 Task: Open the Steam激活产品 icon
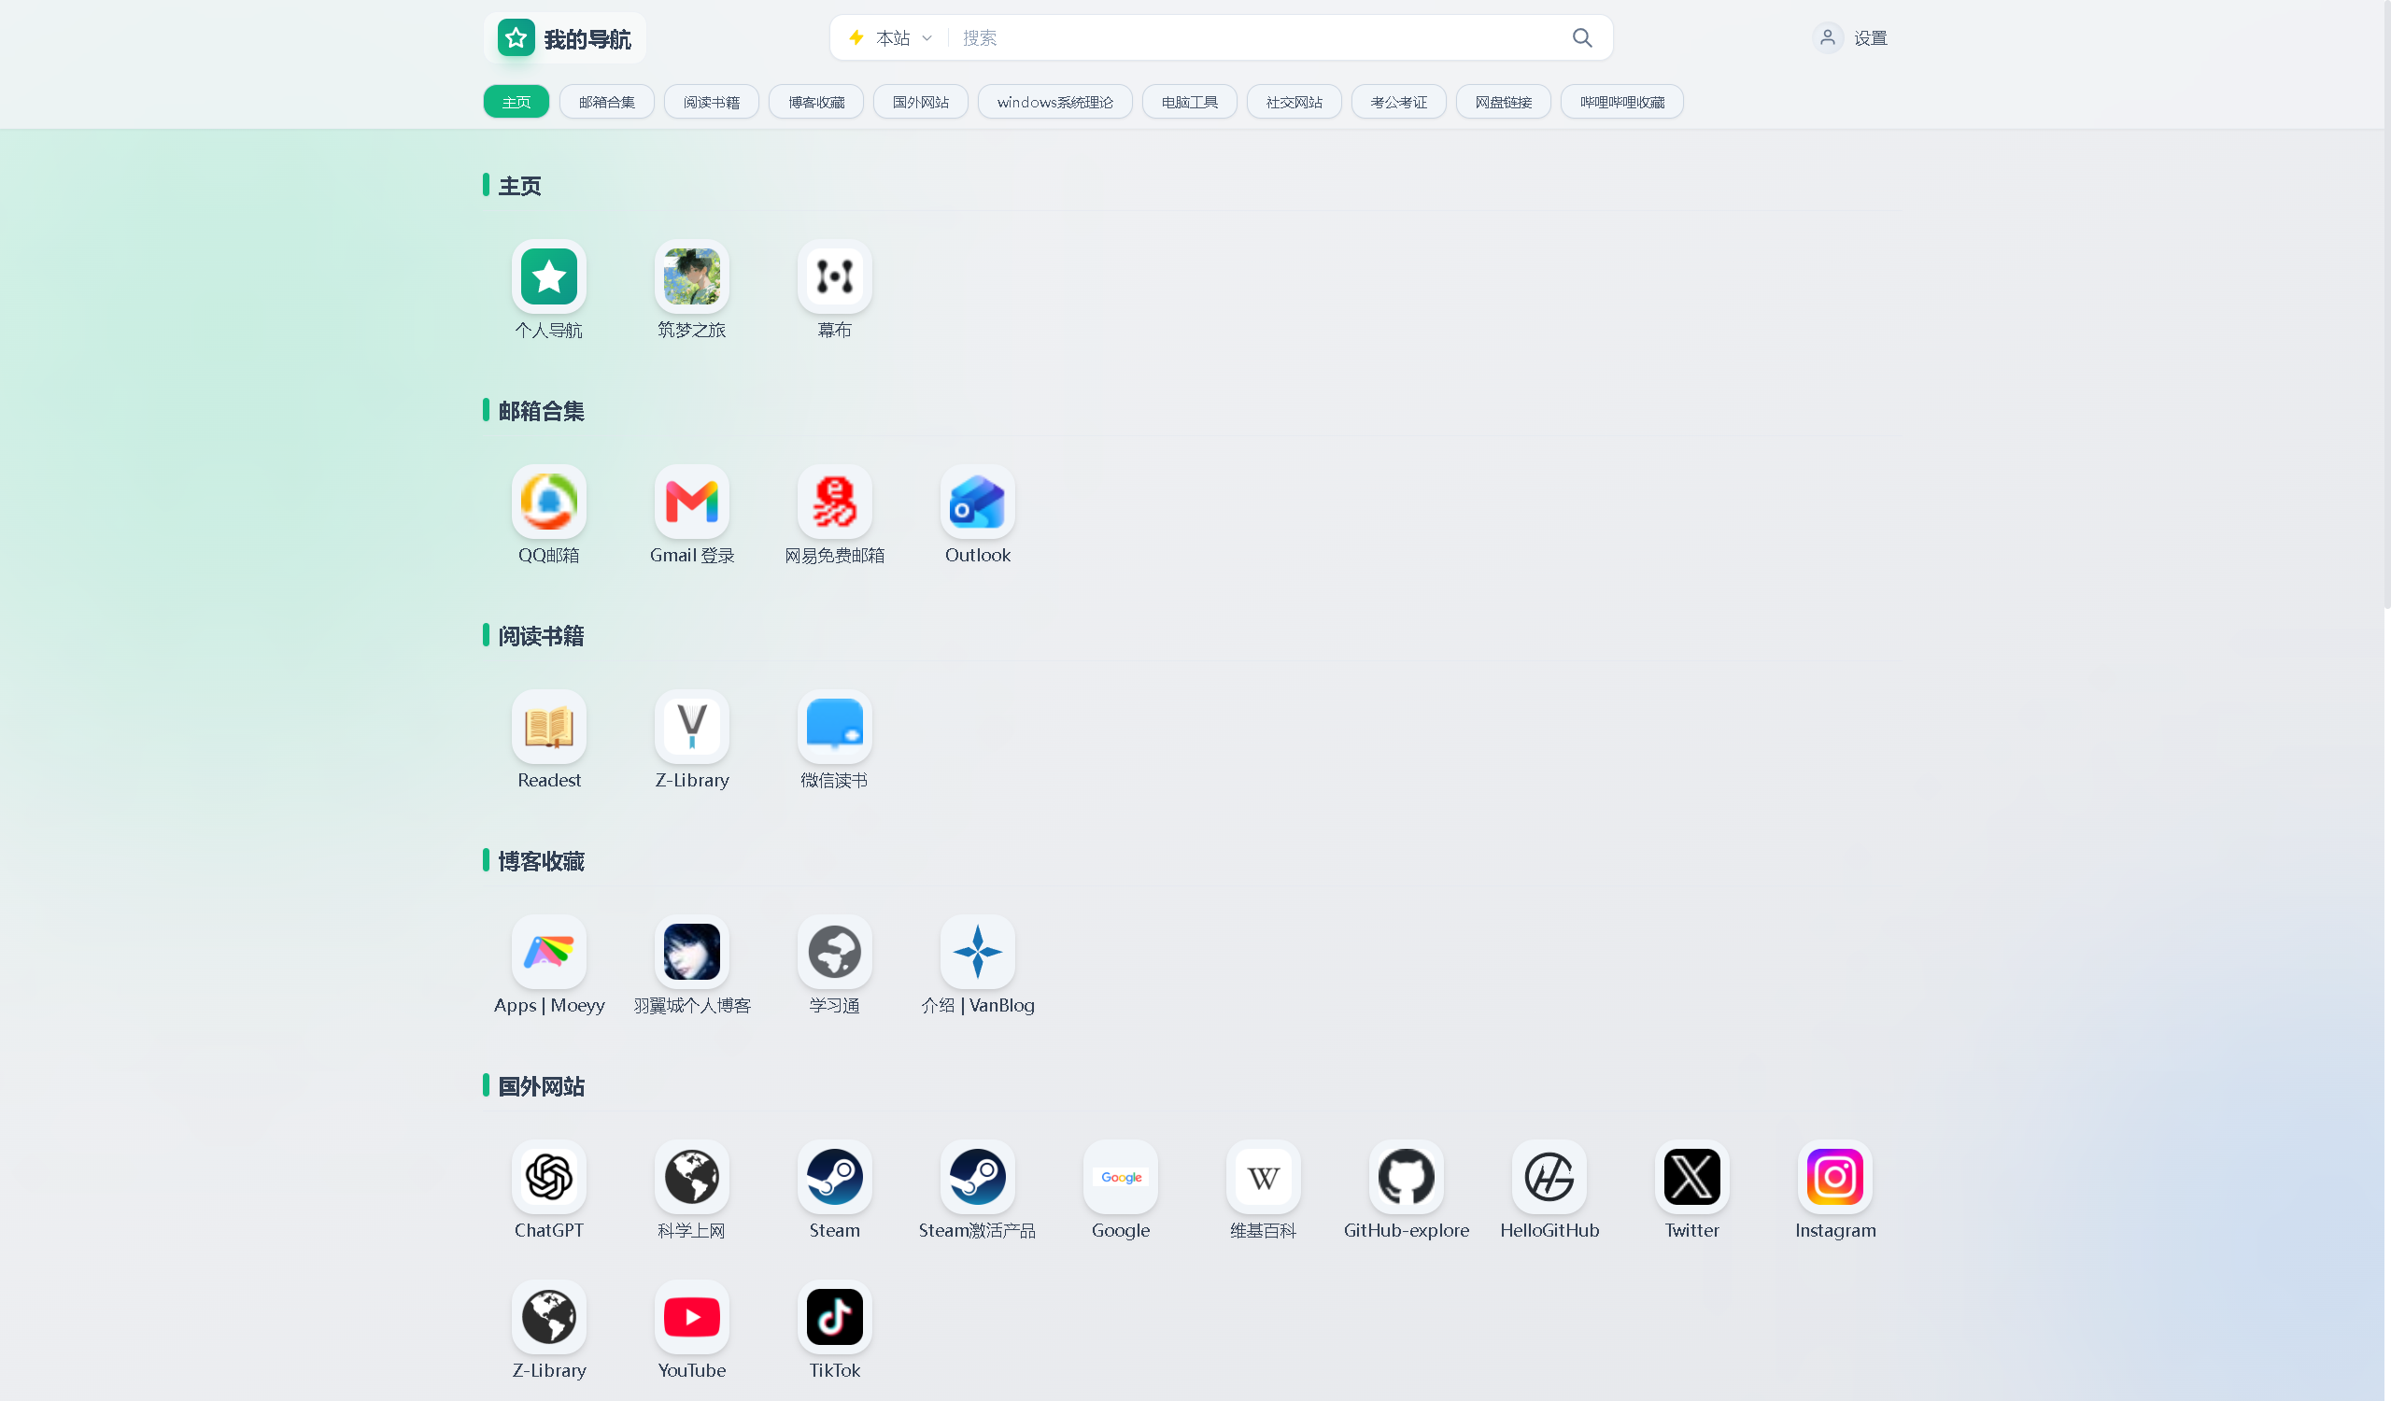pos(977,1177)
